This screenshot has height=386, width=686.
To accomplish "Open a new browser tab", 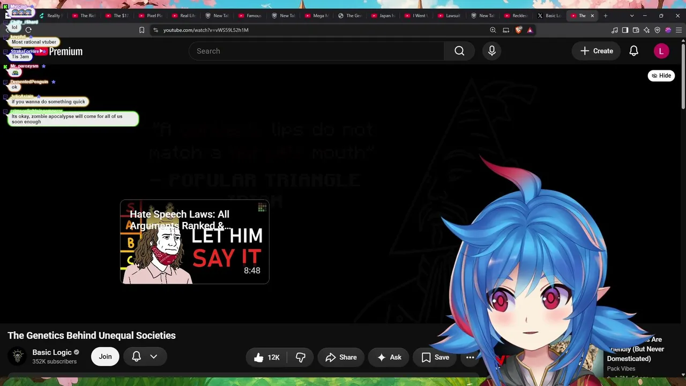I will (606, 16).
